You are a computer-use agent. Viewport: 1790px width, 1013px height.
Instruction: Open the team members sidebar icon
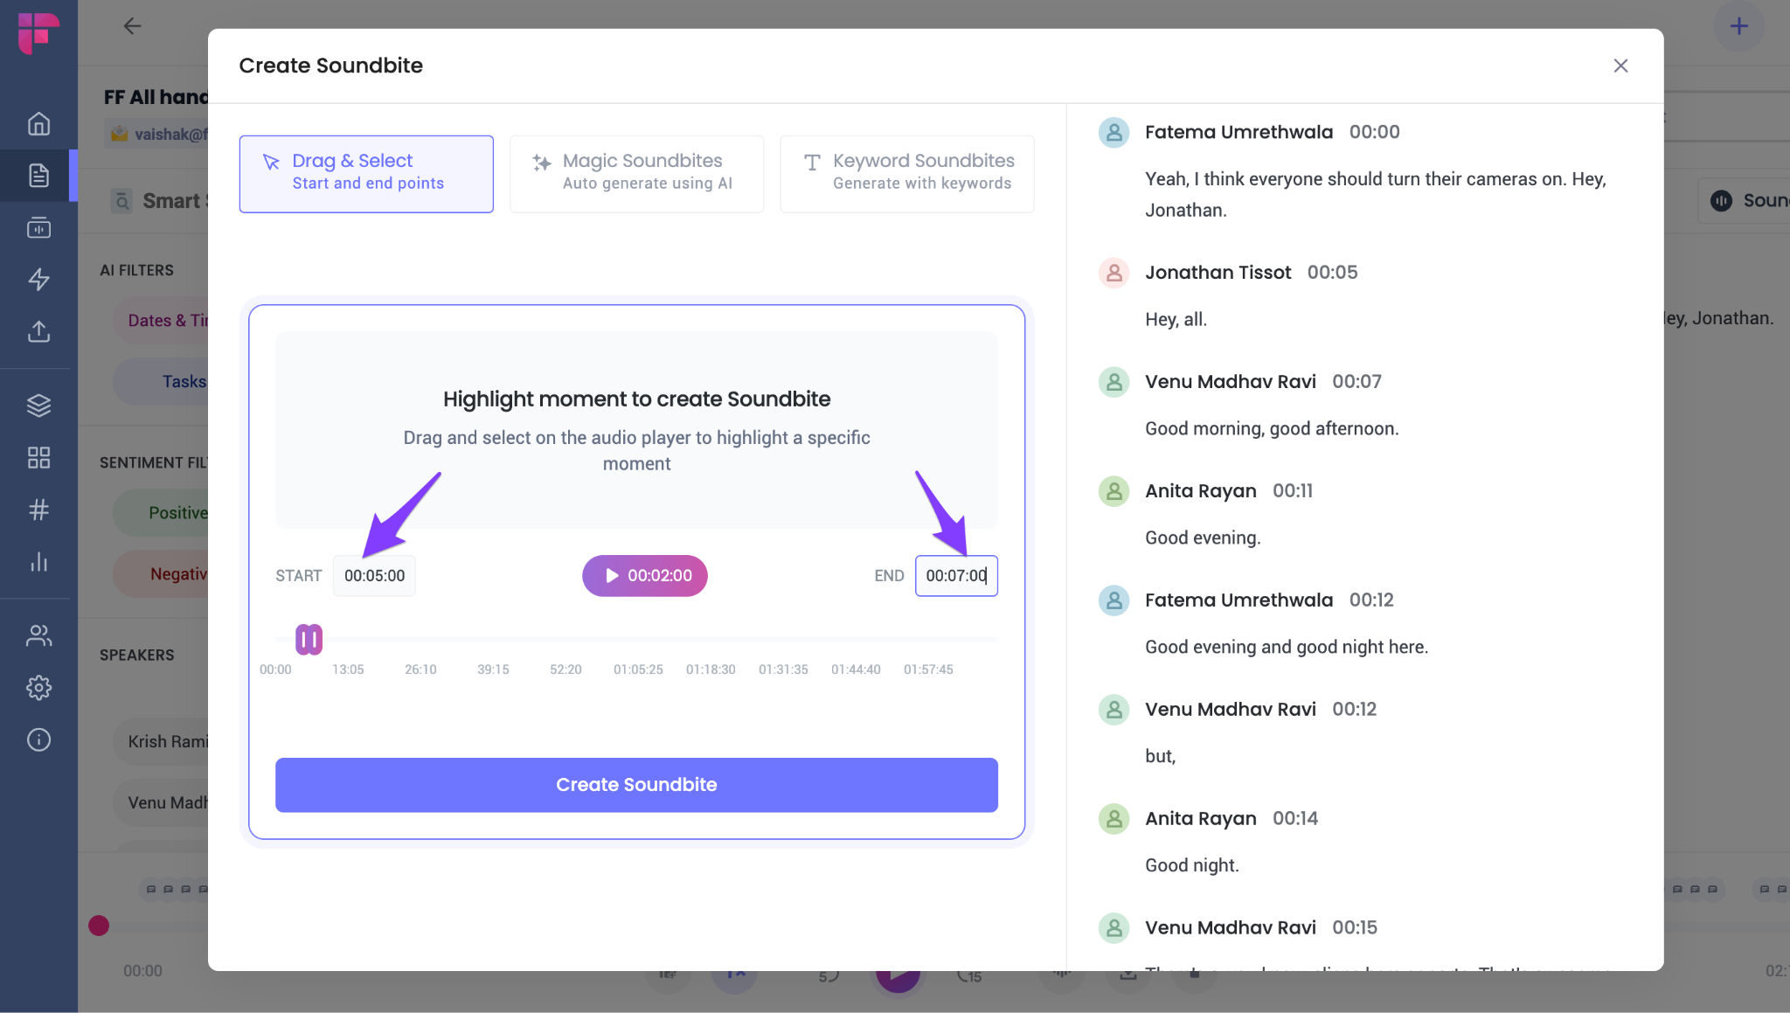(38, 635)
